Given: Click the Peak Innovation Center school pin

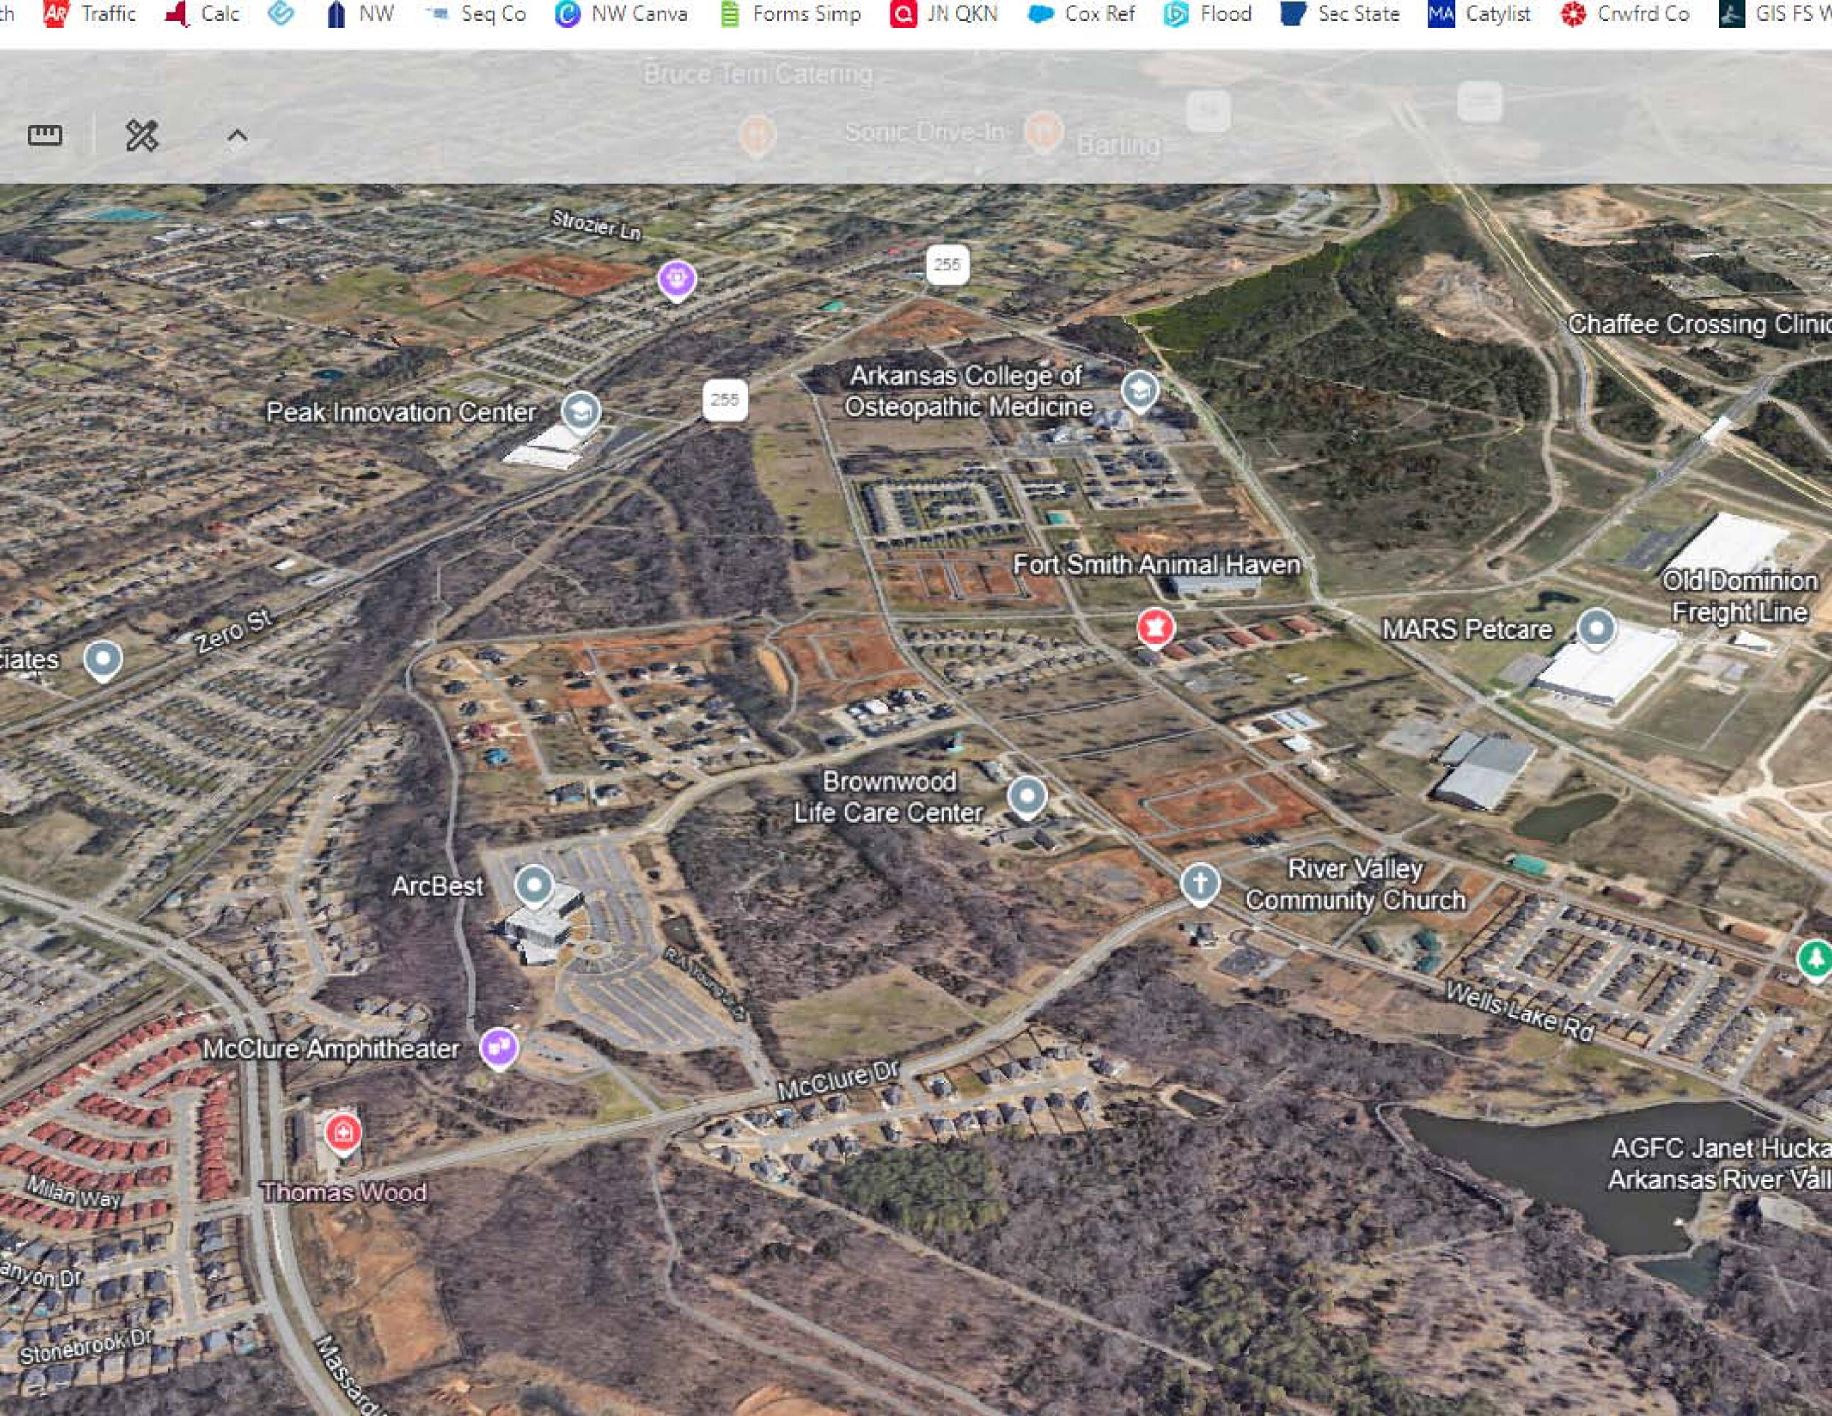Looking at the screenshot, I should 580,410.
